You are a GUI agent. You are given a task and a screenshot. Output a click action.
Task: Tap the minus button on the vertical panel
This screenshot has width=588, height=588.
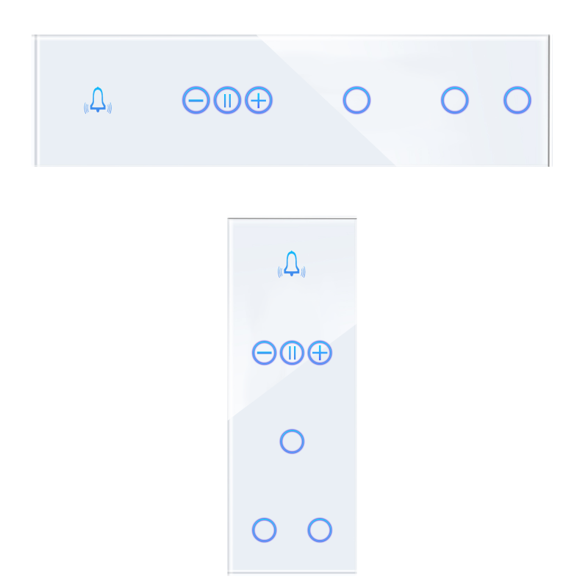pyautogui.click(x=264, y=353)
